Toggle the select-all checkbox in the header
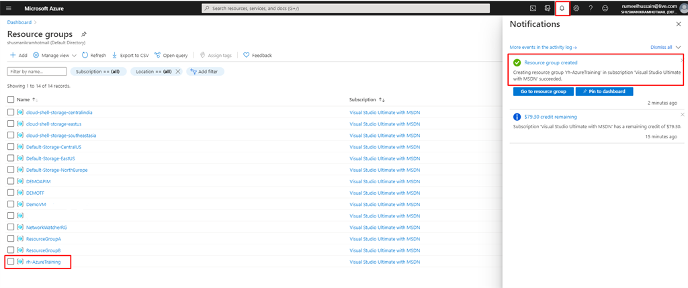This screenshot has width=688, height=288. [x=11, y=99]
